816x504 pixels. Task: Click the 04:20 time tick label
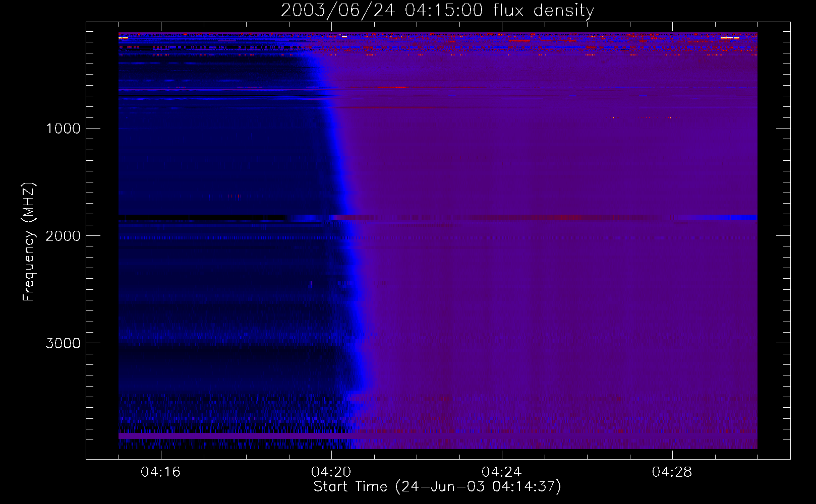pos(331,472)
